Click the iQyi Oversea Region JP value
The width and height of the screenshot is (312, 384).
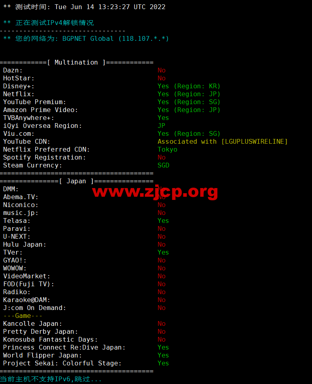tap(161, 125)
